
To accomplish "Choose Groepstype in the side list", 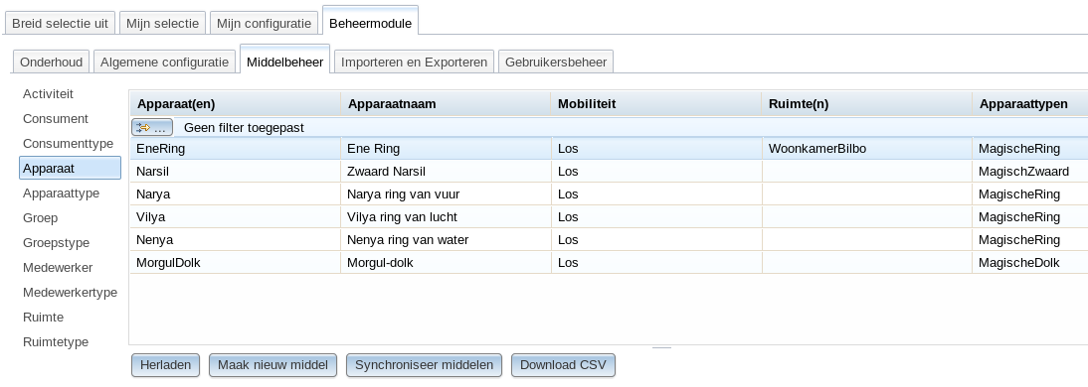I will click(57, 242).
